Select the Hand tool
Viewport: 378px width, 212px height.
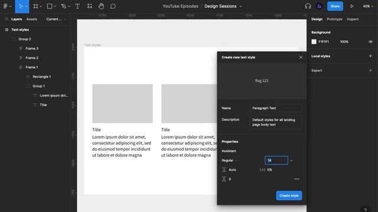pos(101,6)
